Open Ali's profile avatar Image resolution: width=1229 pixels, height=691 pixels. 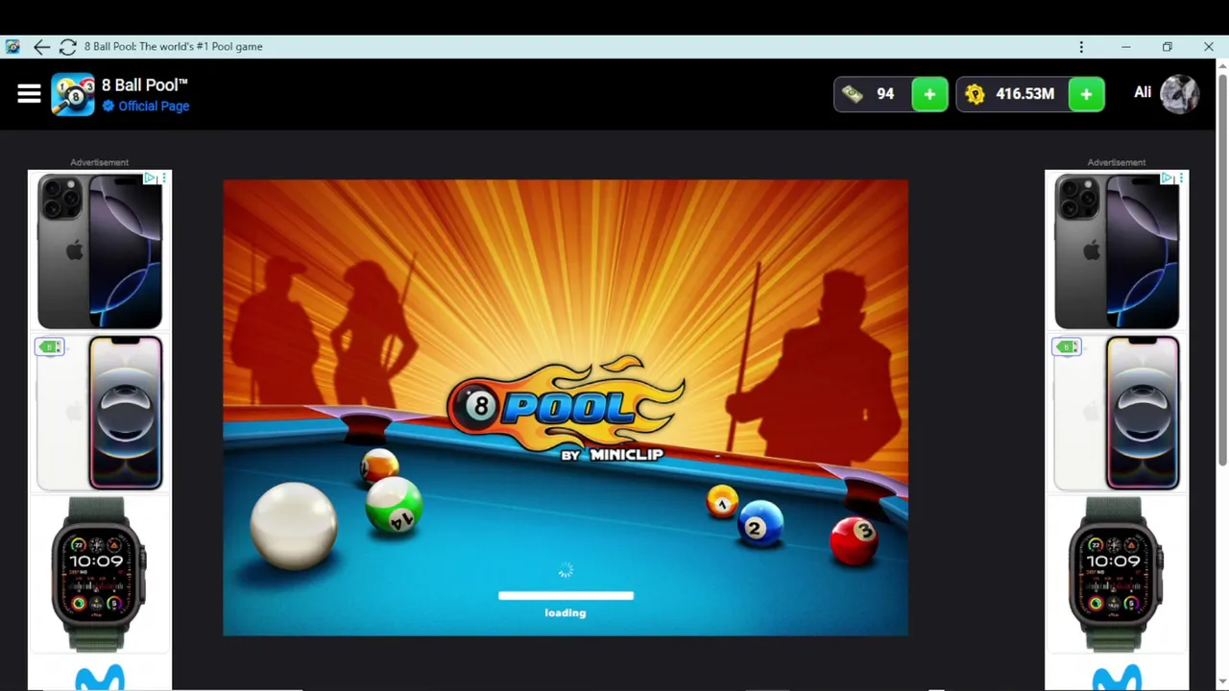[x=1179, y=94]
